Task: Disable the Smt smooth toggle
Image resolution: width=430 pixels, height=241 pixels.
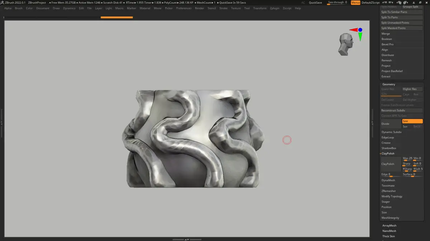Action: point(412,121)
